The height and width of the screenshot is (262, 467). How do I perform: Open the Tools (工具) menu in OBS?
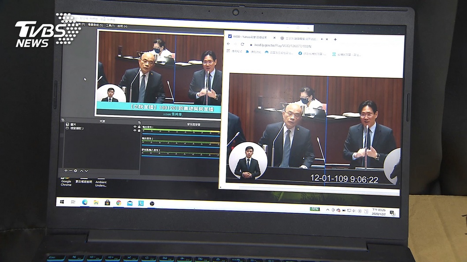click(110, 26)
